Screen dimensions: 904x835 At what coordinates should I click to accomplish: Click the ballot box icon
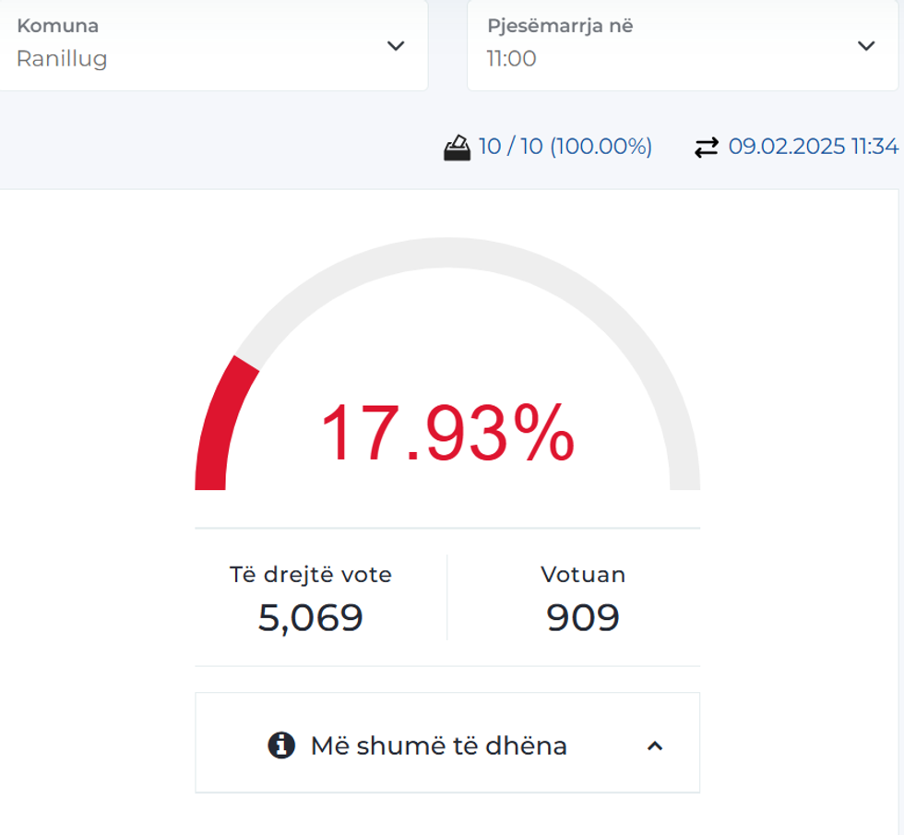pyautogui.click(x=457, y=148)
